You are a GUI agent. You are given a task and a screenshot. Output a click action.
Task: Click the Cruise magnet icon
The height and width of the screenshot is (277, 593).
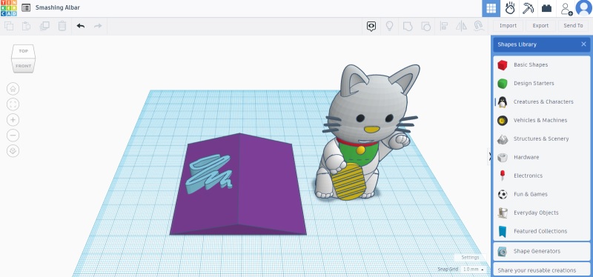478,26
